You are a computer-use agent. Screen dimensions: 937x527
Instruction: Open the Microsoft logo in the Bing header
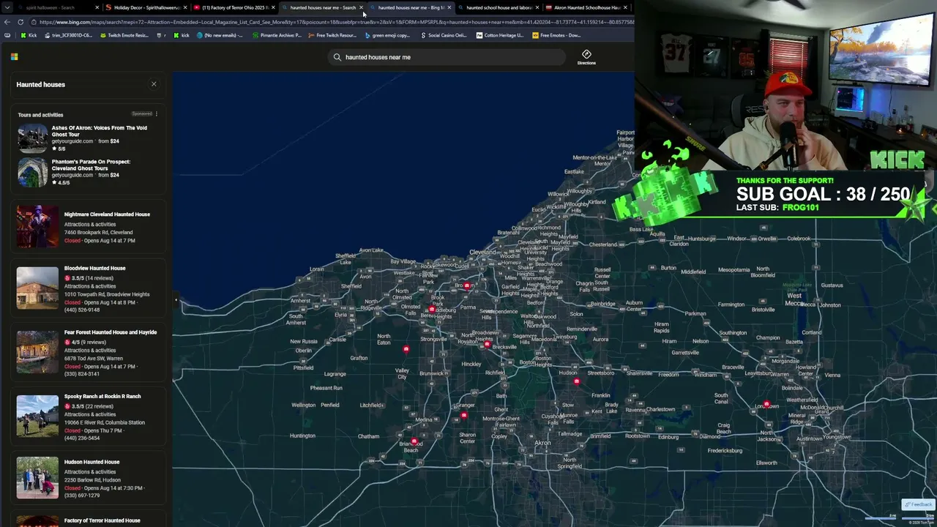click(14, 56)
